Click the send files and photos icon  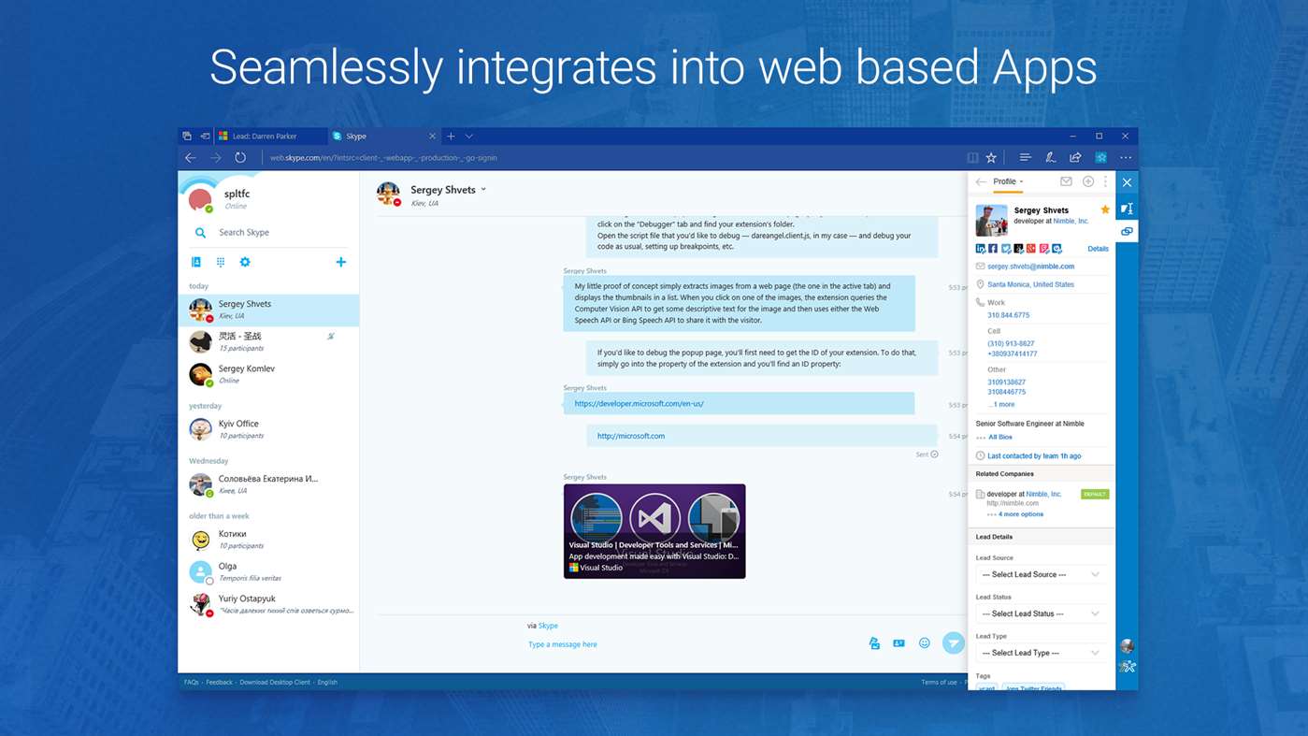coord(874,643)
